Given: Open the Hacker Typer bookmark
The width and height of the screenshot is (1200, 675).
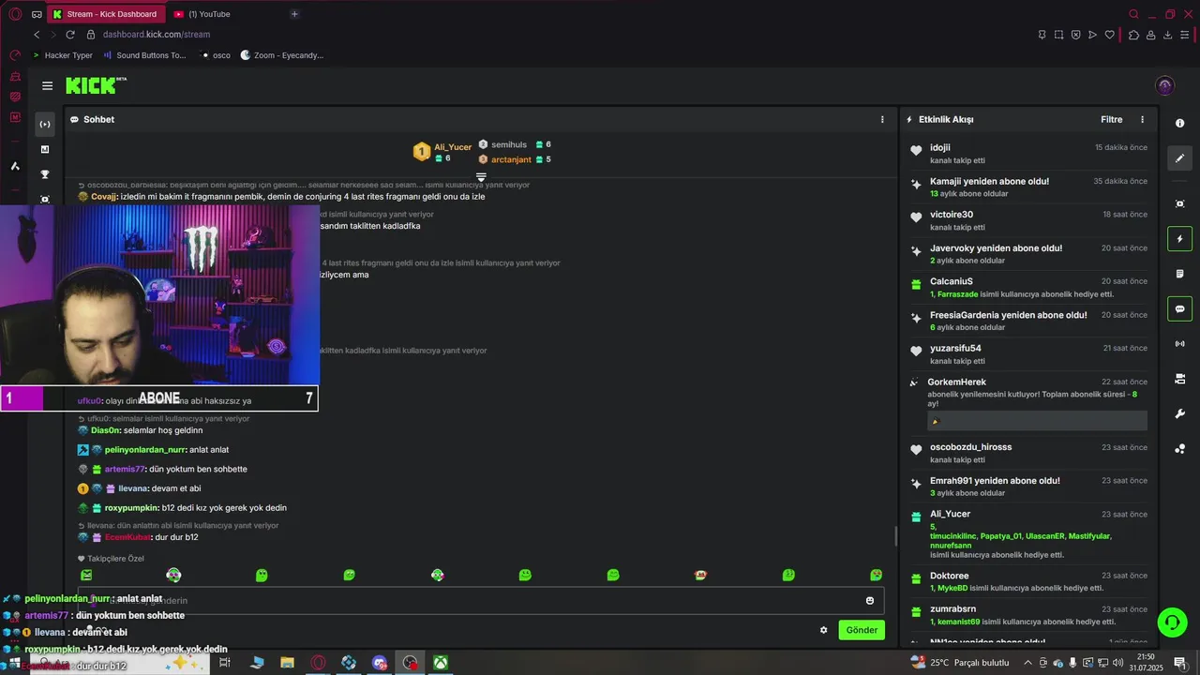Looking at the screenshot, I should 62,55.
